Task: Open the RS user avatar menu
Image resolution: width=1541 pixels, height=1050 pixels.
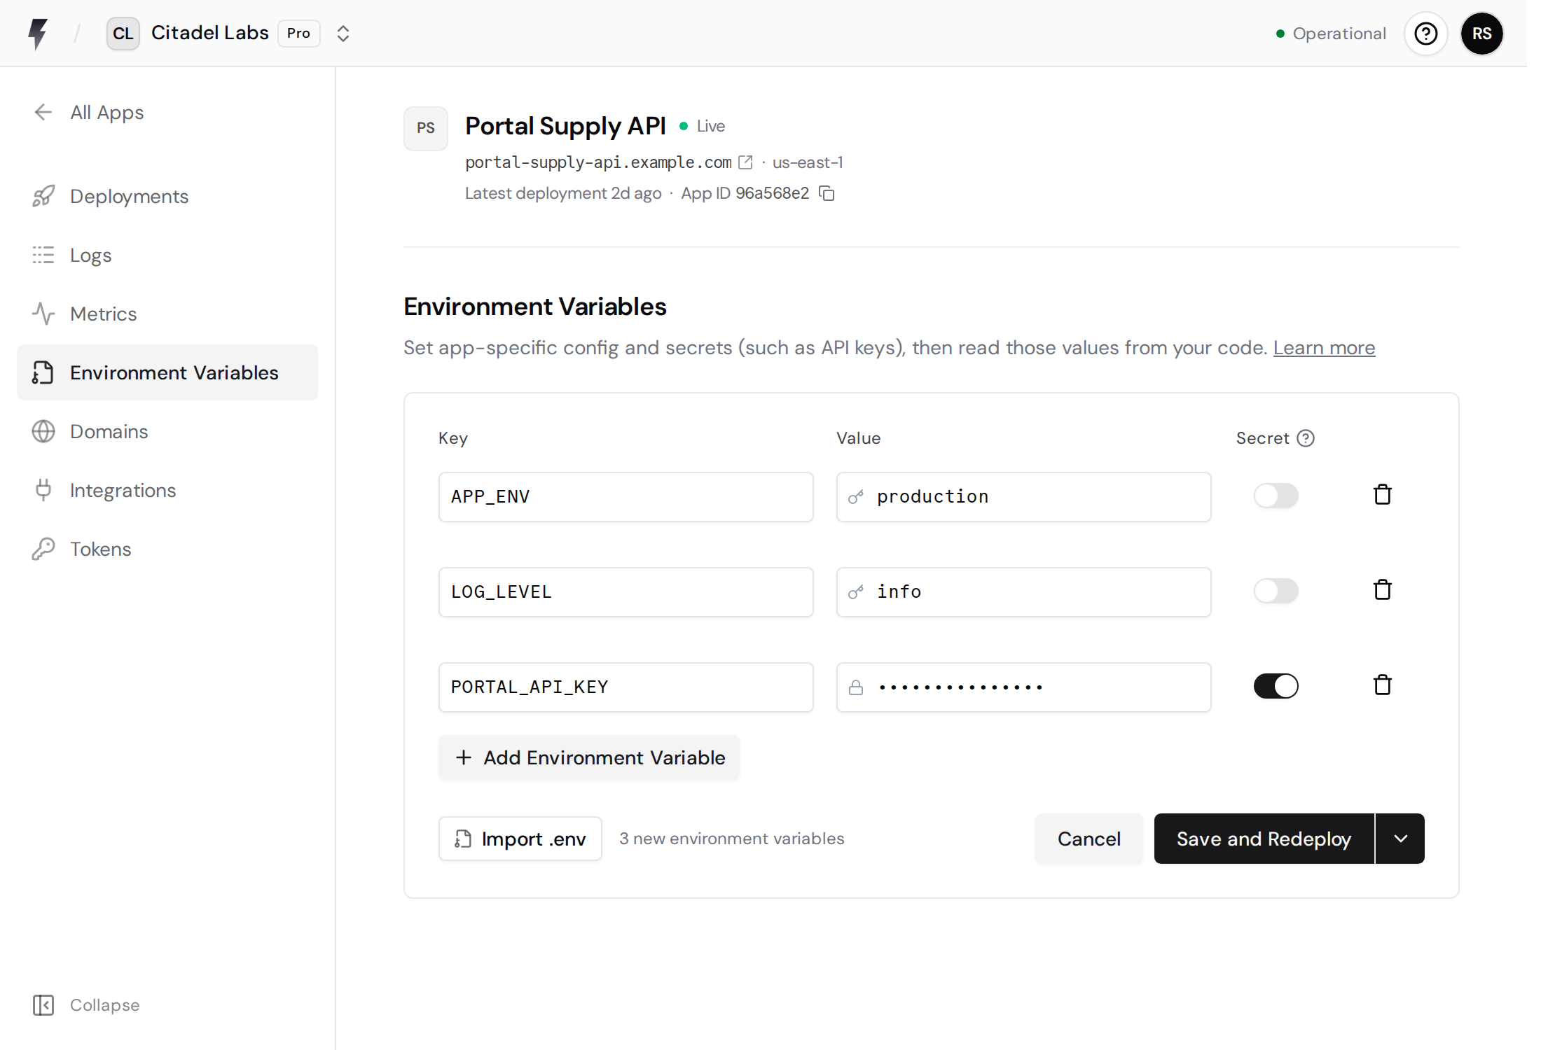Action: pyautogui.click(x=1482, y=34)
